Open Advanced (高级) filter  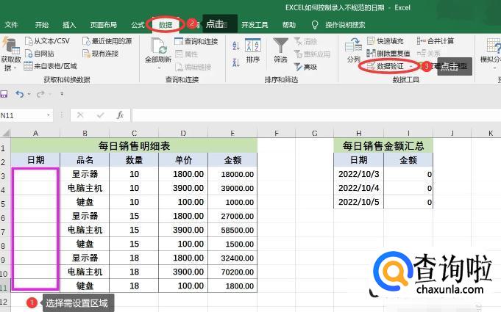pos(305,67)
